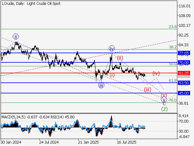Select the circled blue wave v marker

164,99
